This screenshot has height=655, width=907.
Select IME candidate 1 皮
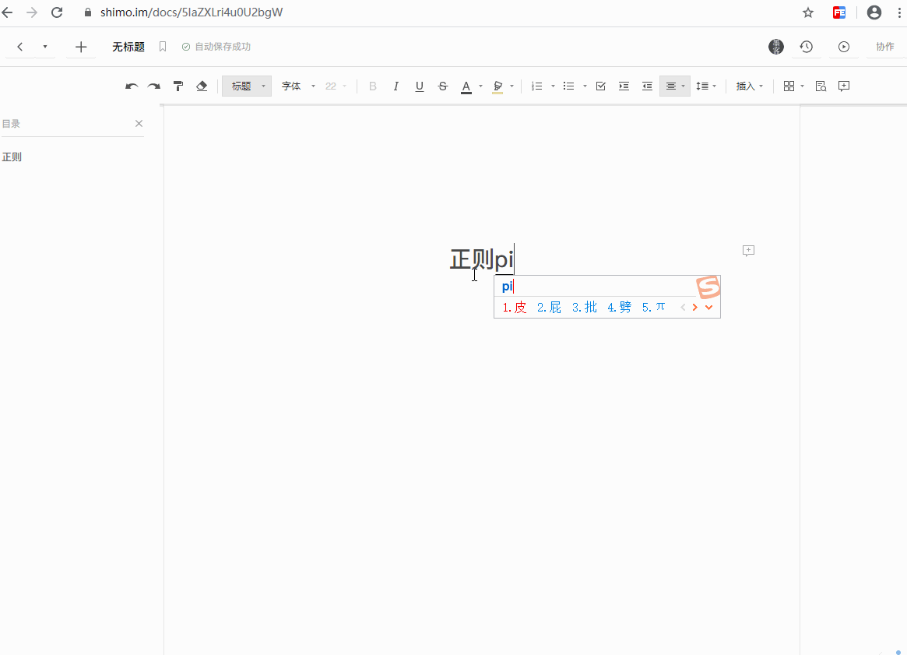(x=515, y=307)
